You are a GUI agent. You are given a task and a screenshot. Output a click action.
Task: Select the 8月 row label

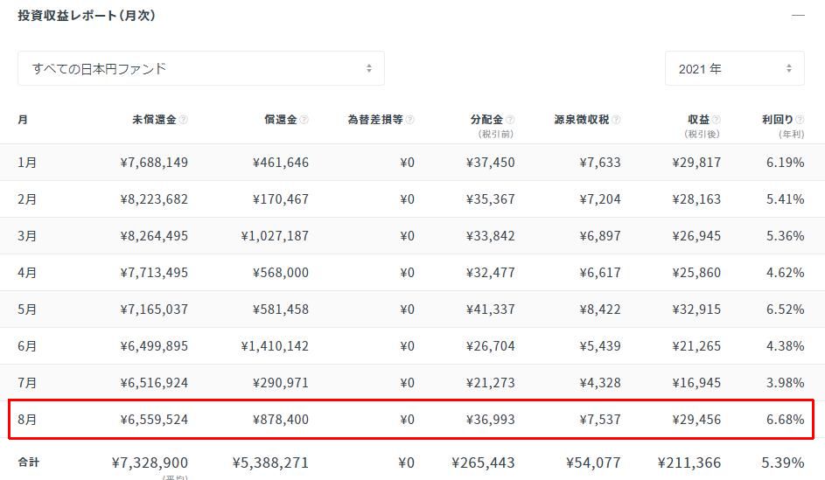[x=27, y=420]
